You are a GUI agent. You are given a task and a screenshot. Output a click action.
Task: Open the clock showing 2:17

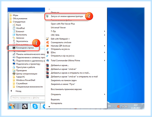(136, 106)
